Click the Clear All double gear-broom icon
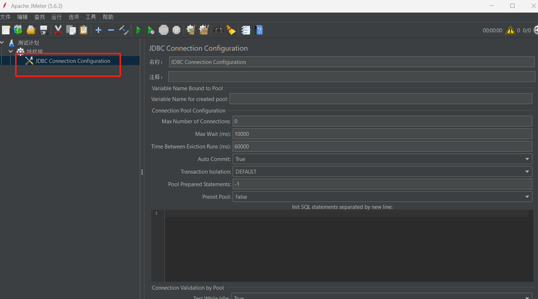This screenshot has width=538, height=299. click(204, 30)
